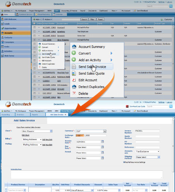Viewport: 175px width, 192px height.
Task: Click Logout in the Add Sales Invoice screen header
Action: coord(169,102)
